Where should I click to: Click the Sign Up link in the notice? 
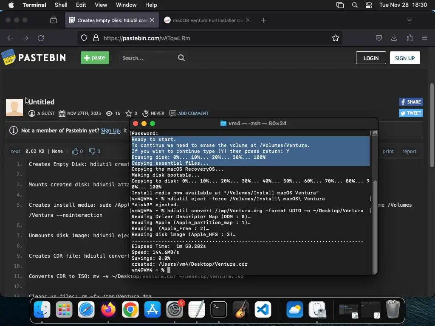[x=110, y=131]
